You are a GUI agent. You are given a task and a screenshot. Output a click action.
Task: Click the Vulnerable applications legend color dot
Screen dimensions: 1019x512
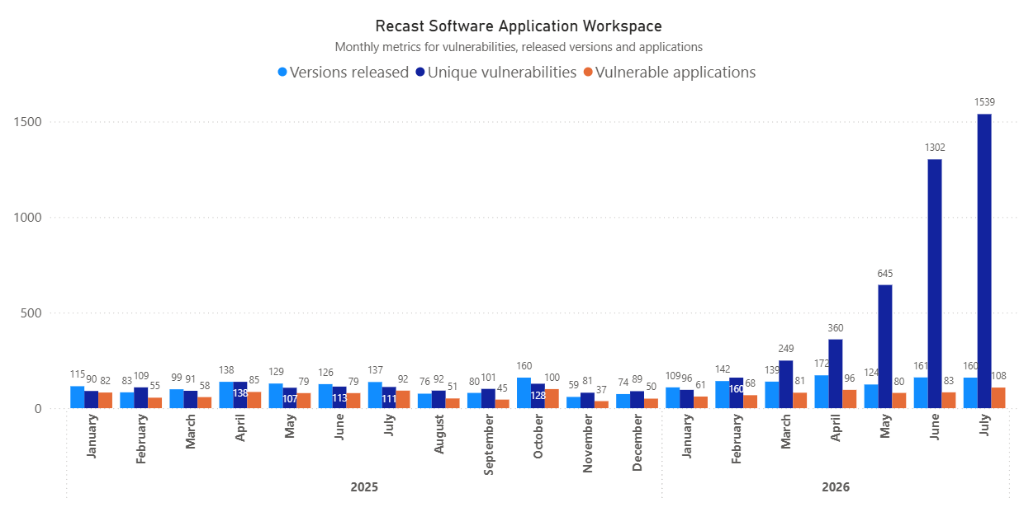tap(588, 73)
